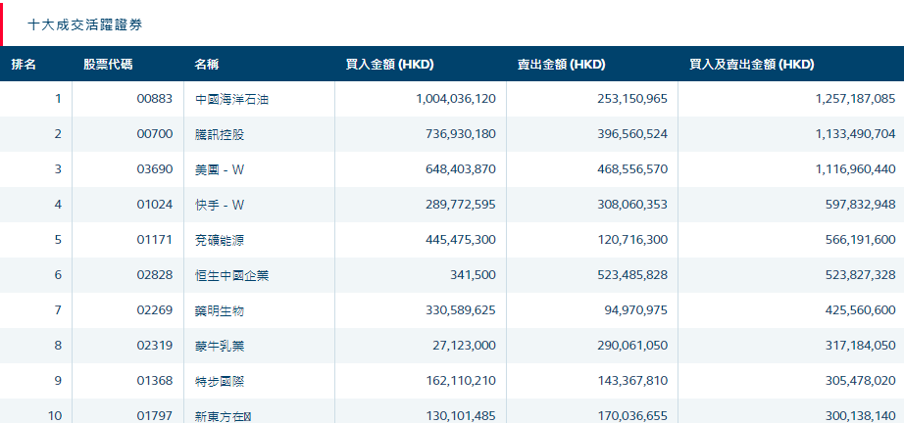Click sell amount 290,061,050
This screenshot has width=904, height=423.
tap(632, 346)
